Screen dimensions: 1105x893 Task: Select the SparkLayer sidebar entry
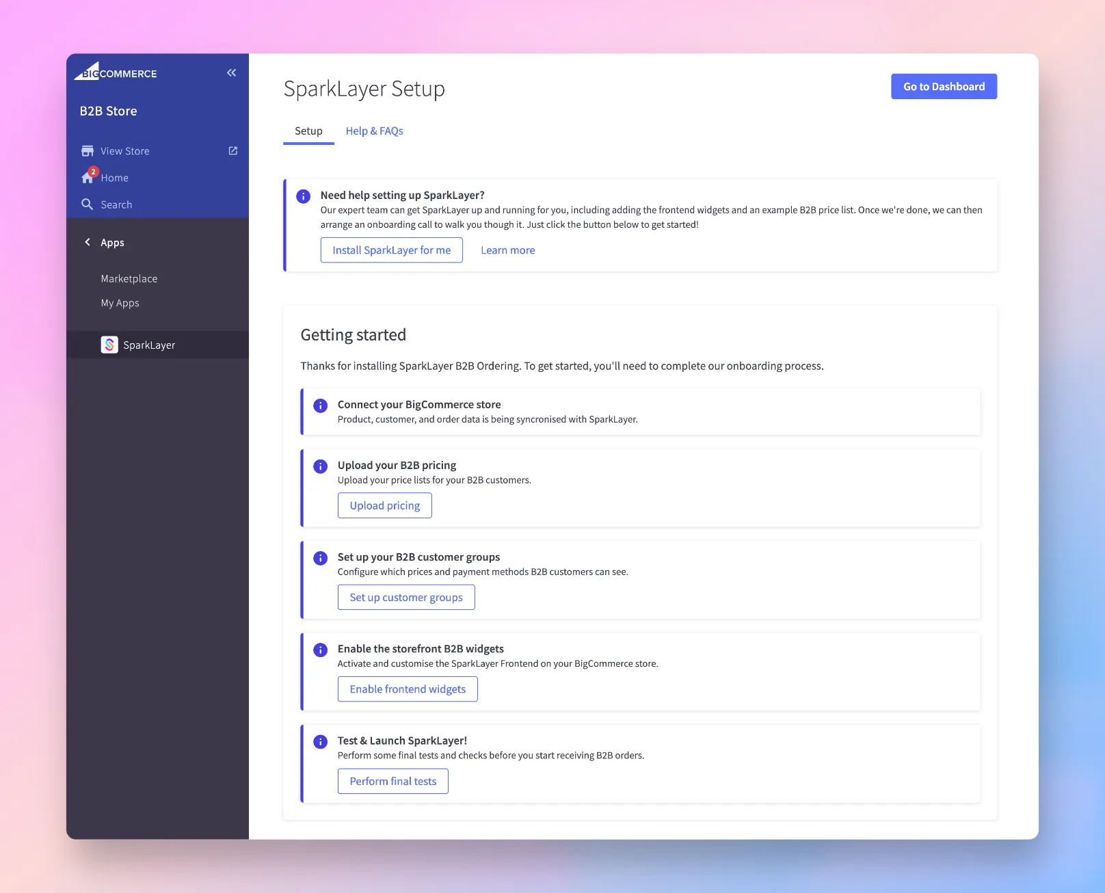157,345
